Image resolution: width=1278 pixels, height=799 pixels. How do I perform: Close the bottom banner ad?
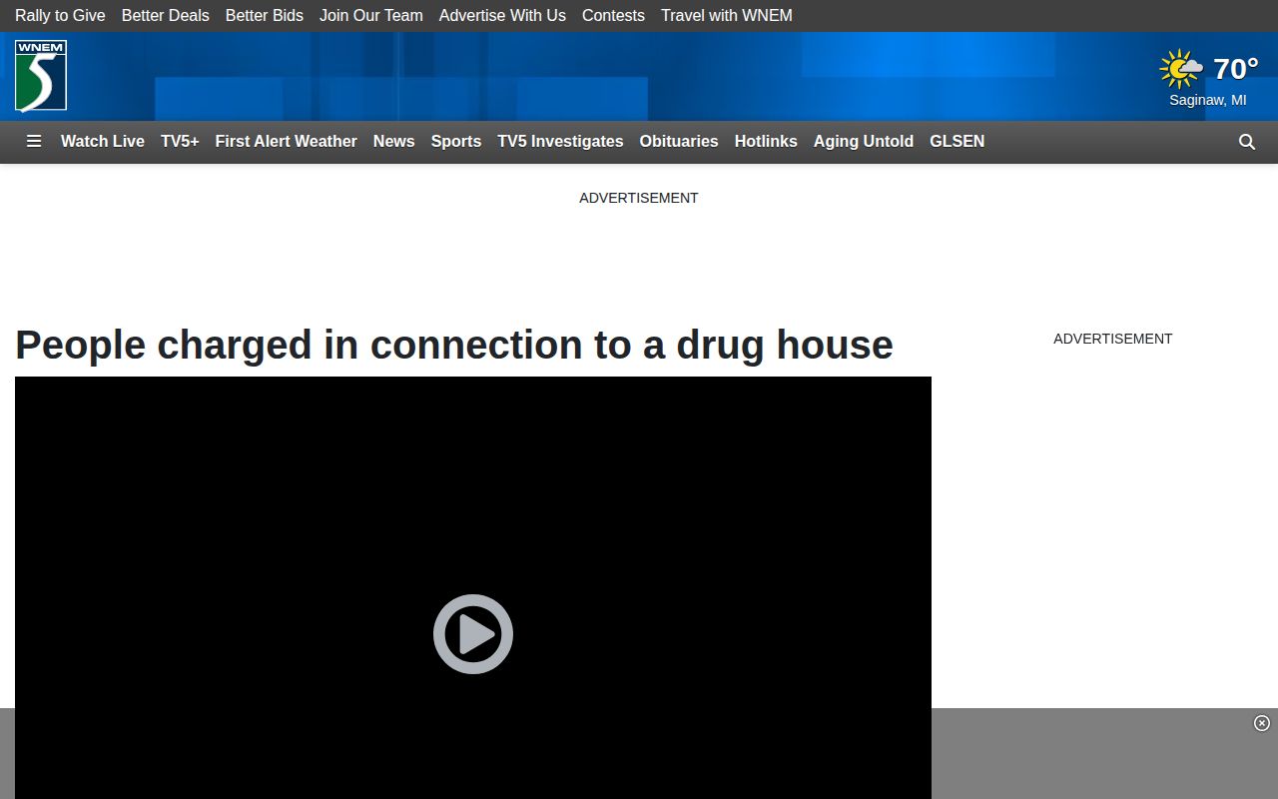[x=1262, y=723]
